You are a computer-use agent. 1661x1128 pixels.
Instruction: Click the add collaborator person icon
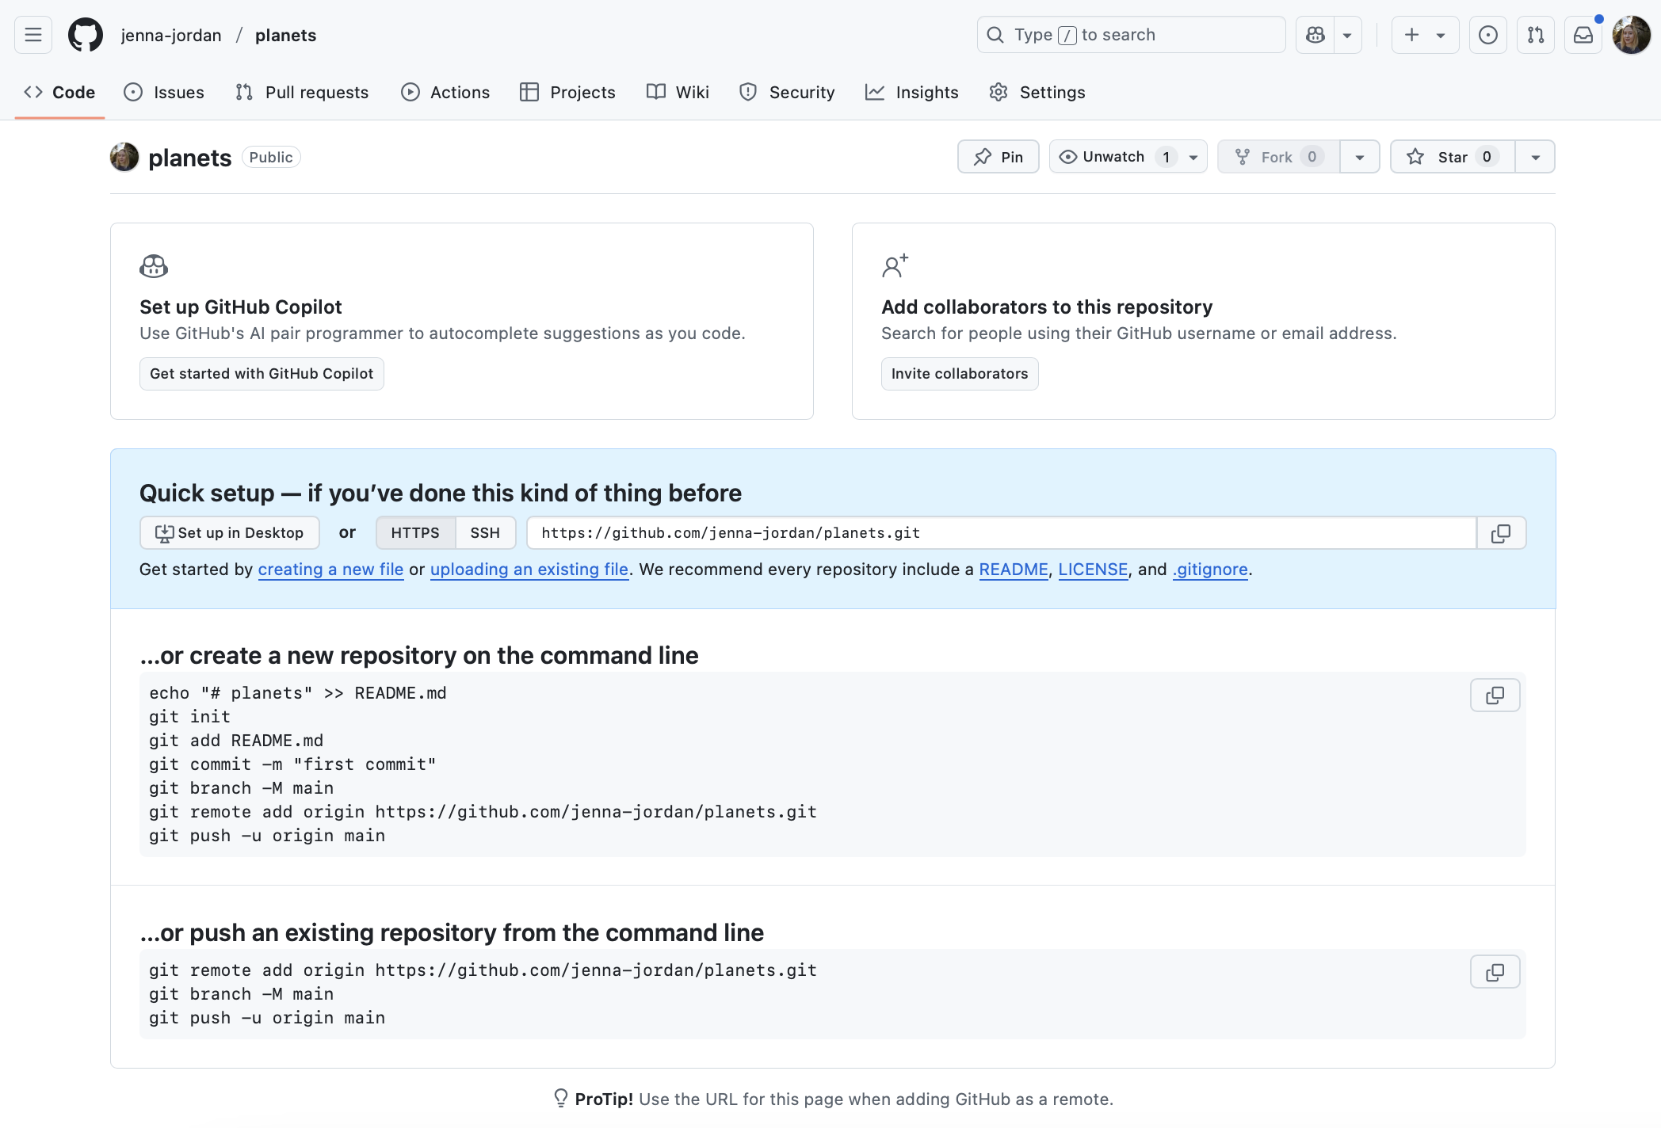pyautogui.click(x=895, y=266)
